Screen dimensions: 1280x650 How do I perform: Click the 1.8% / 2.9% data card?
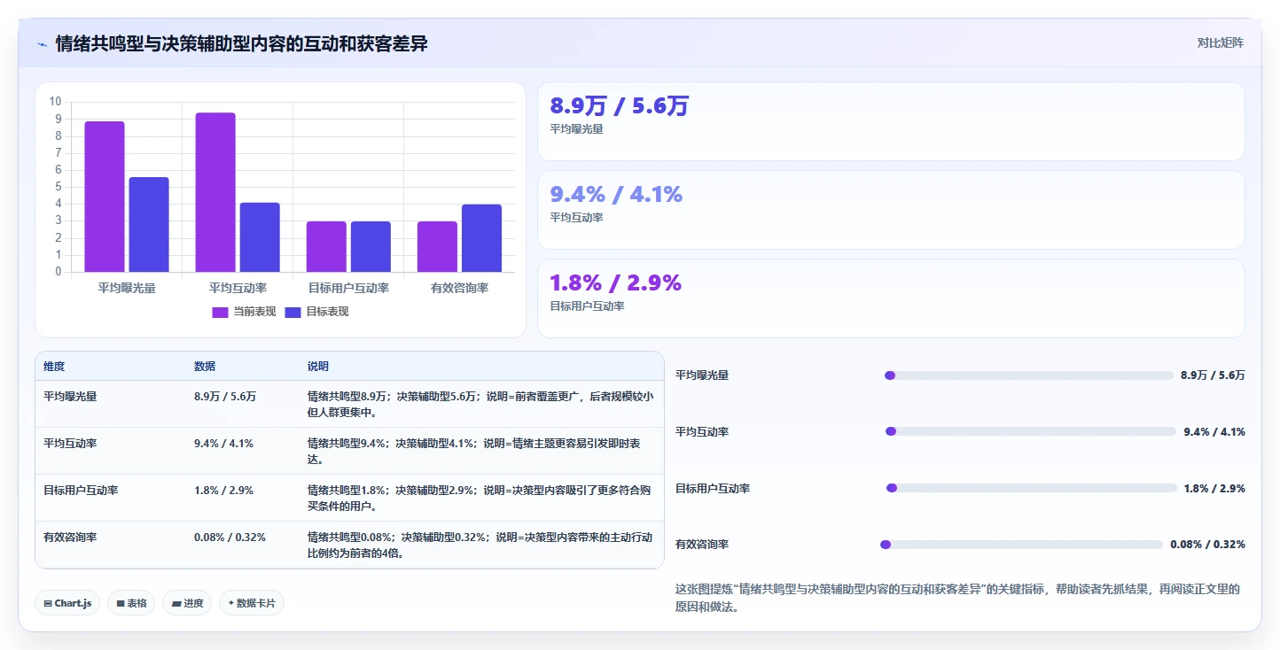[891, 298]
